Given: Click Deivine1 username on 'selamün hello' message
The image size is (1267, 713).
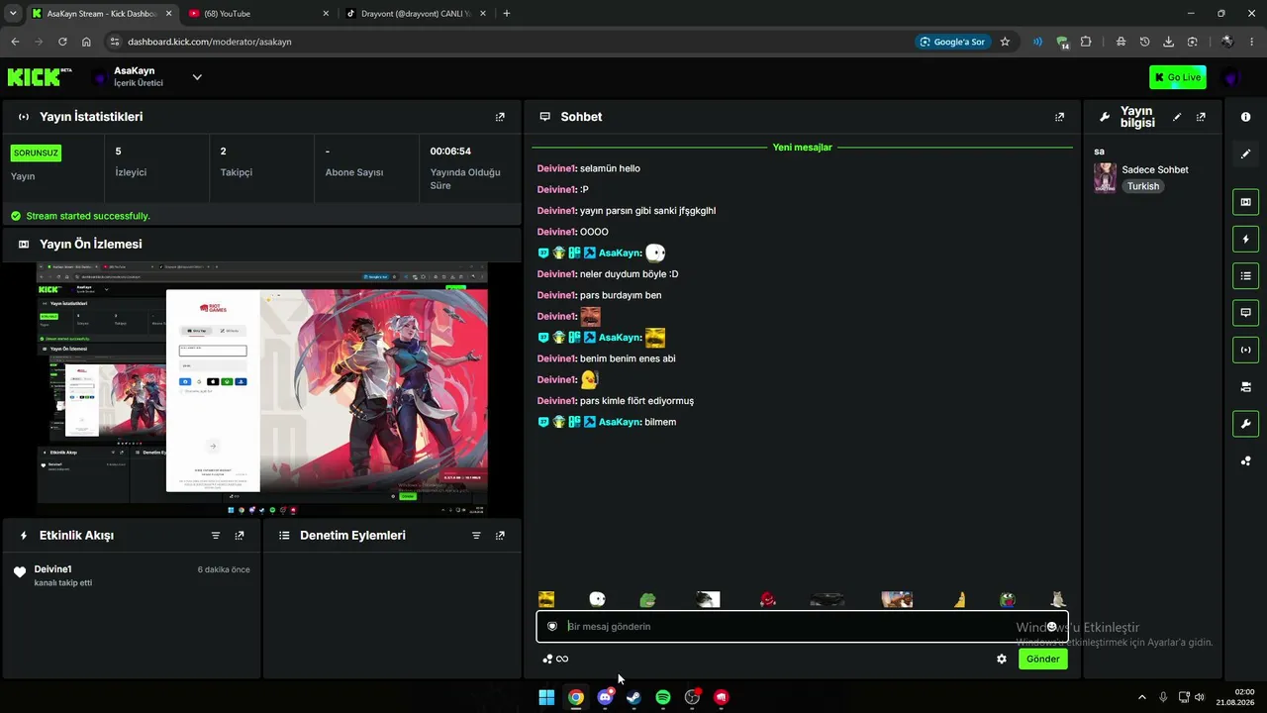Looking at the screenshot, I should coord(556,169).
